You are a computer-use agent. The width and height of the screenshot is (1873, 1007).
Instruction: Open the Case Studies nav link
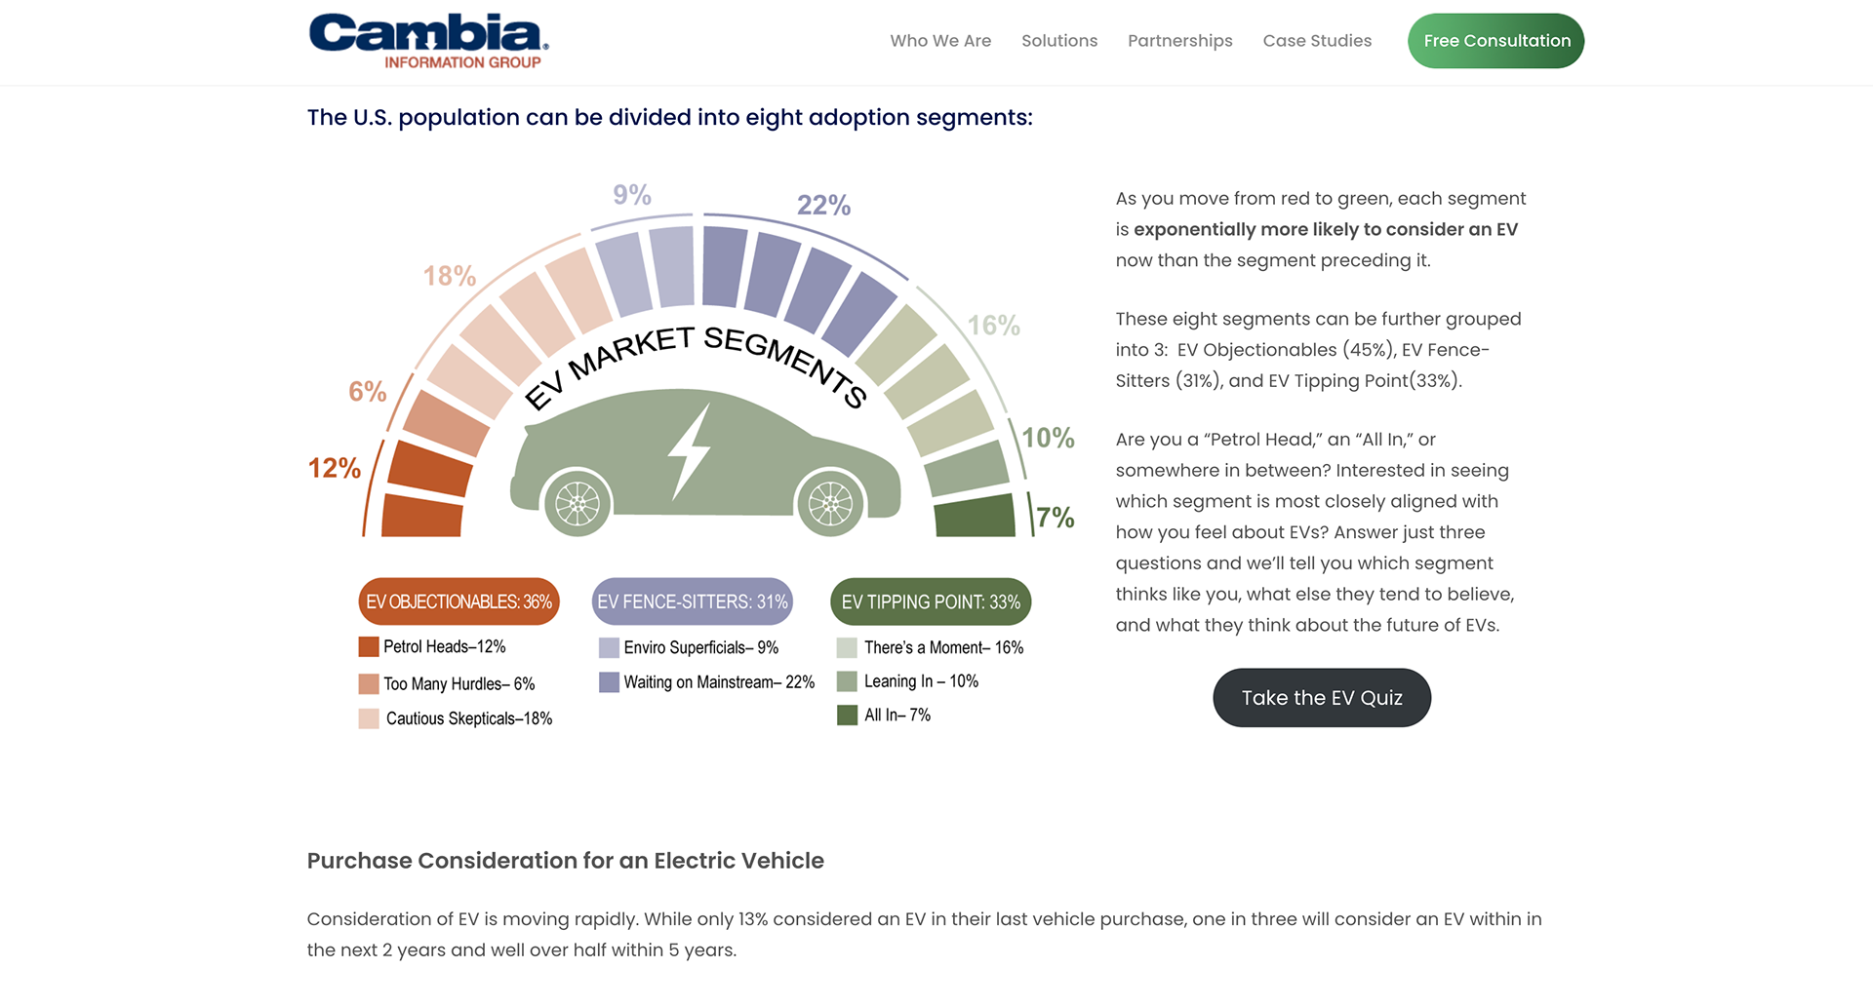(x=1317, y=41)
